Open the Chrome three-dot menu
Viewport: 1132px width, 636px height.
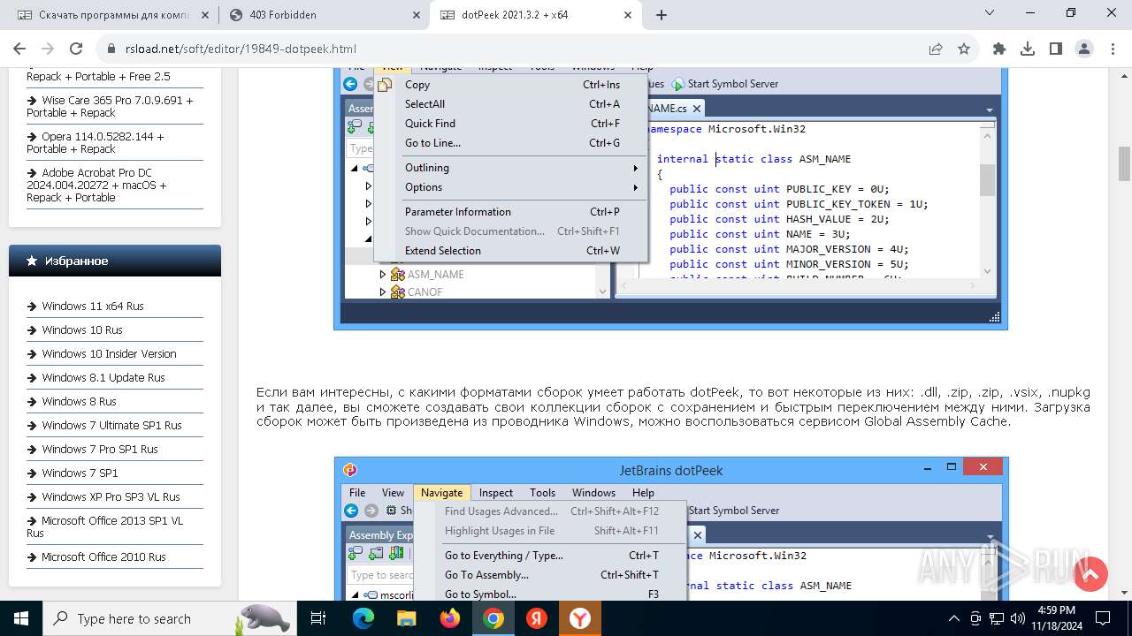(x=1113, y=49)
